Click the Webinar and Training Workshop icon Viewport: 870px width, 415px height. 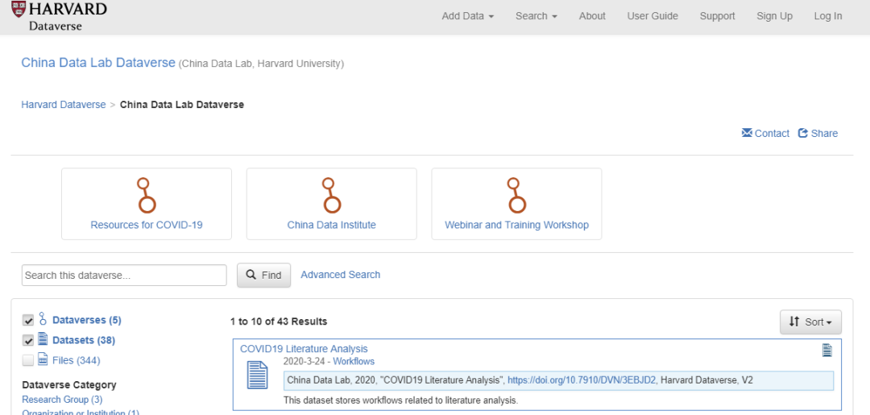[x=516, y=195]
